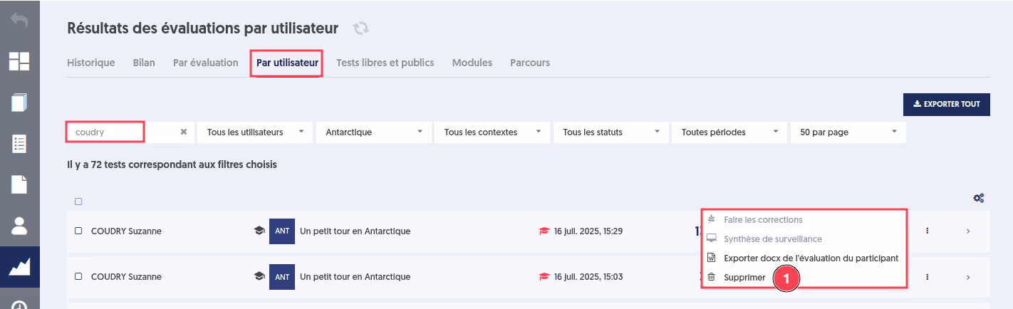
Task: Open the Tous les contextes dropdown
Action: [x=492, y=132]
